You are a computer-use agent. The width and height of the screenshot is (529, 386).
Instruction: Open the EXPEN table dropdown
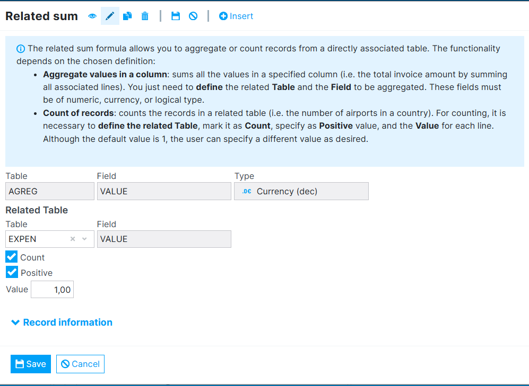click(84, 239)
